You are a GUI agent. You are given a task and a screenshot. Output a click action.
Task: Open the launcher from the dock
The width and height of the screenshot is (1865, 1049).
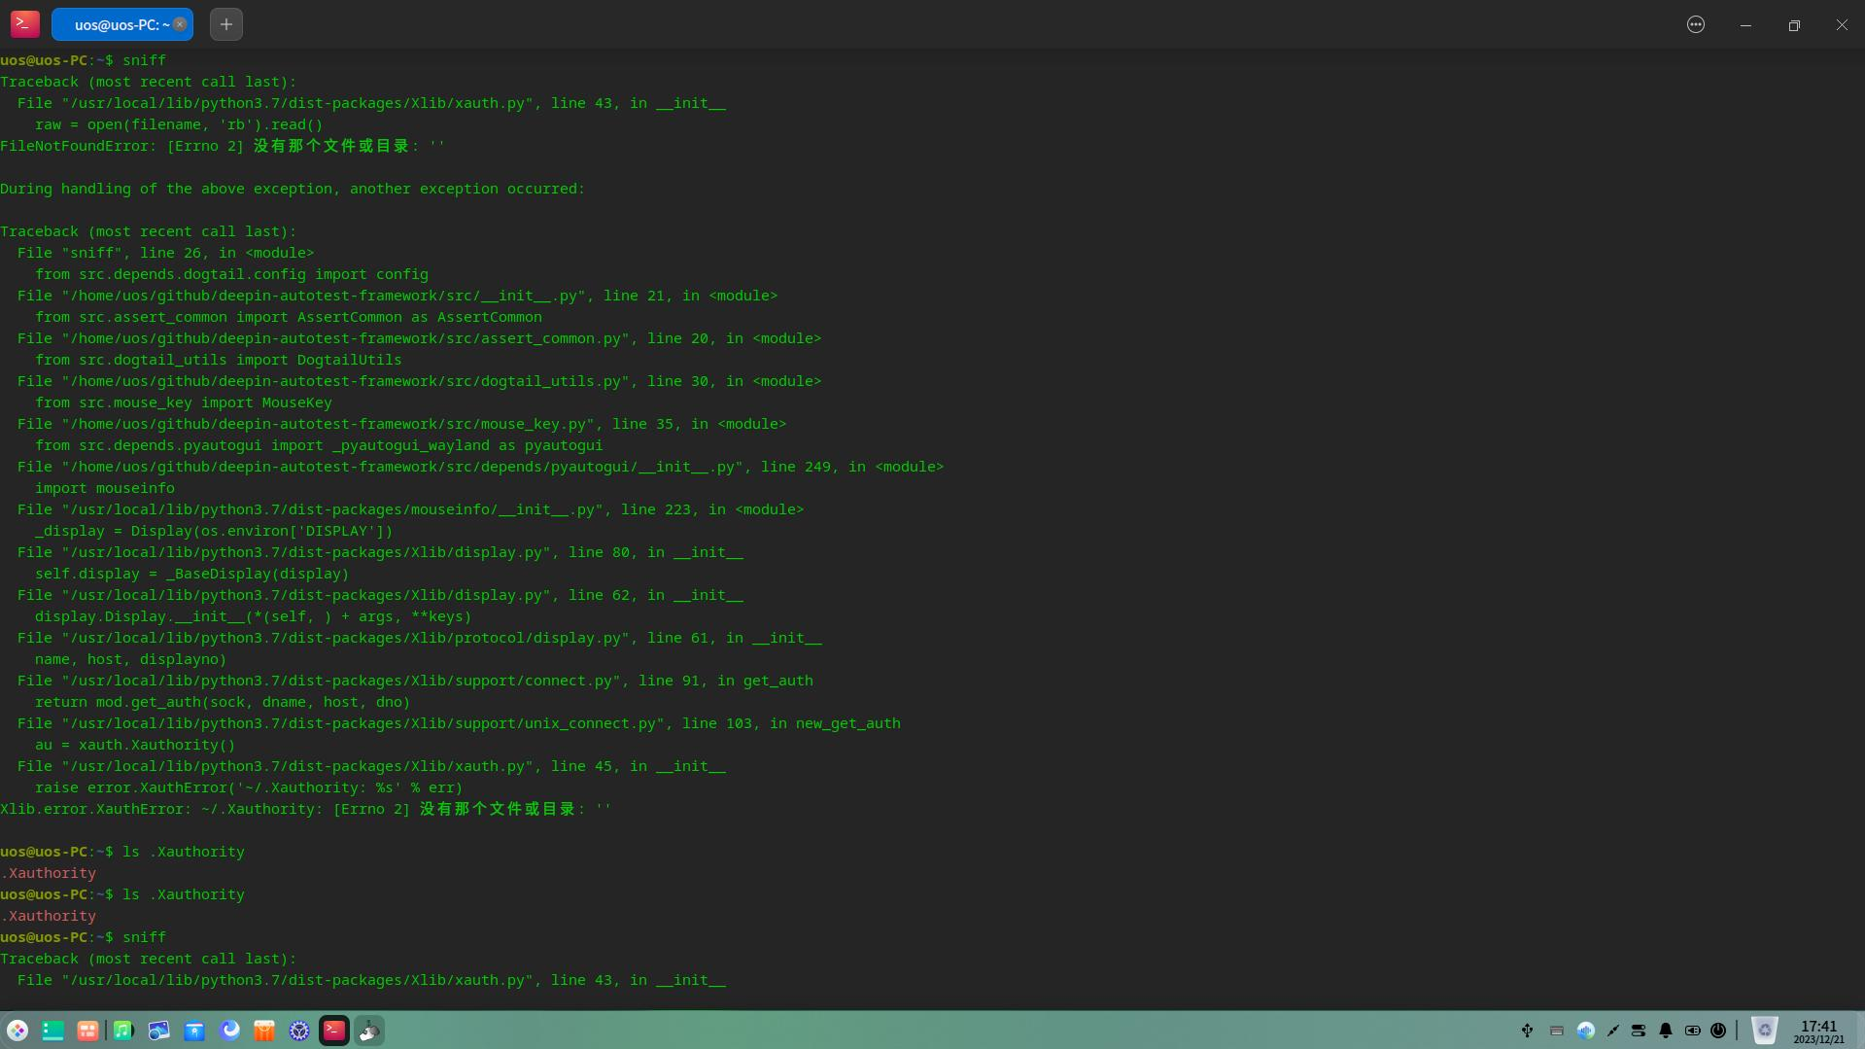(x=17, y=1031)
